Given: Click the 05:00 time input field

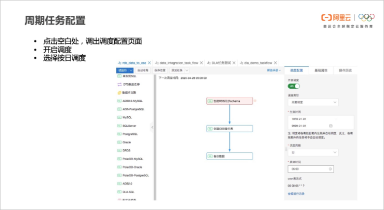Looking at the screenshot, I should (x=311, y=169).
